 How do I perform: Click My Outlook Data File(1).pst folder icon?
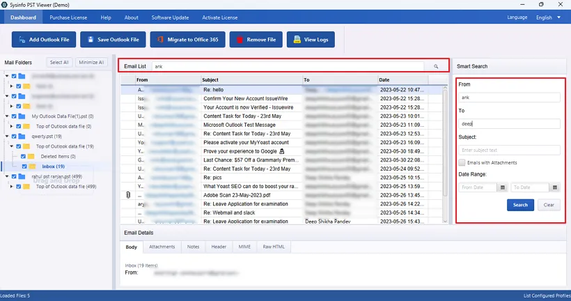22,116
